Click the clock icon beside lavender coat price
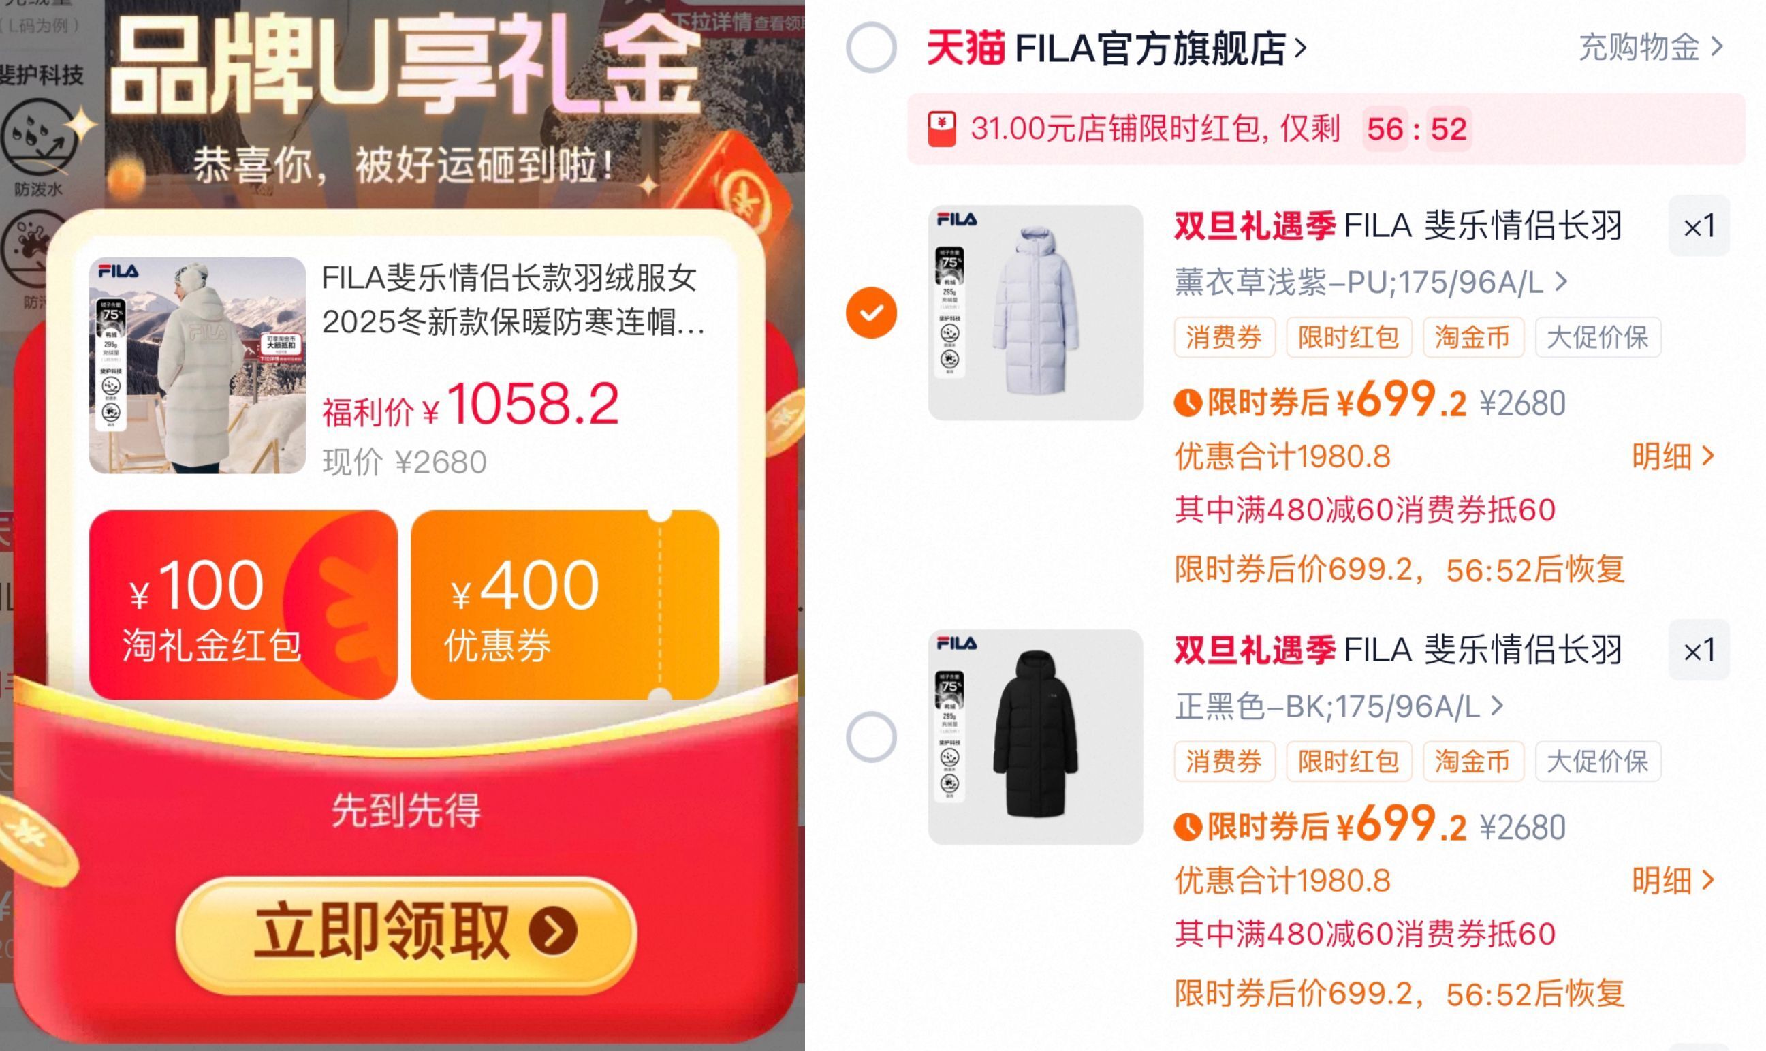The width and height of the screenshot is (1766, 1051). 1188,403
